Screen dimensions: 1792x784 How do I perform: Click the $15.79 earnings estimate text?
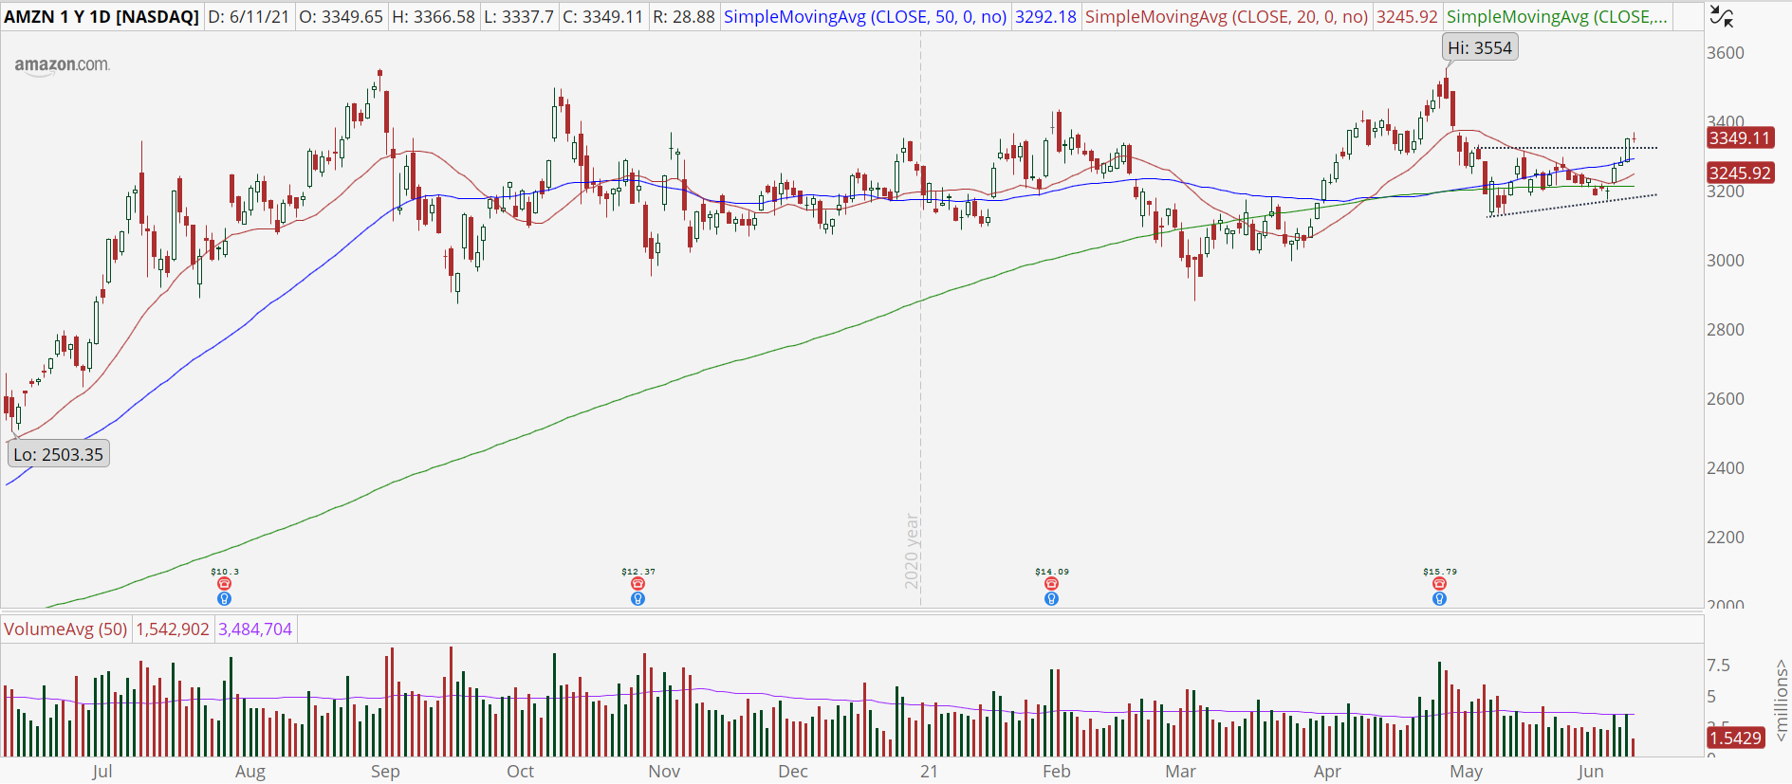(1440, 572)
